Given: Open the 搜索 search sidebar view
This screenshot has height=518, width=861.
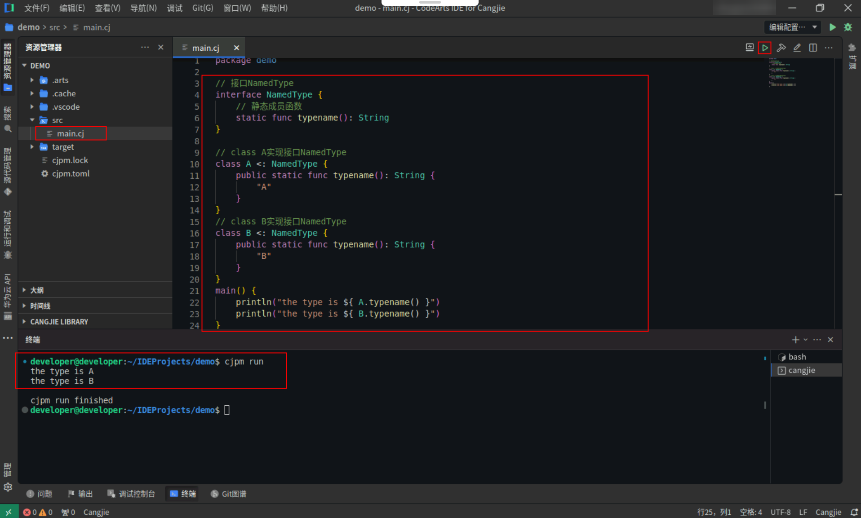Looking at the screenshot, I should pos(8,120).
